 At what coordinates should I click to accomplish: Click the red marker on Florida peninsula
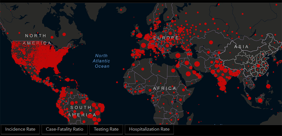57,71
